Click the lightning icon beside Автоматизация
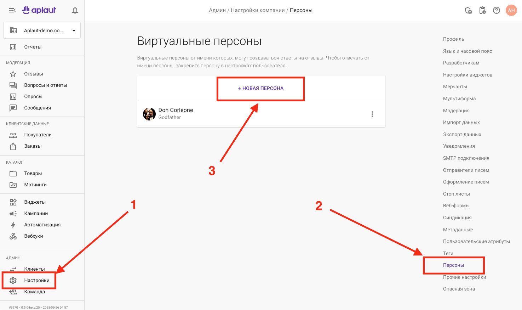 [x=13, y=225]
